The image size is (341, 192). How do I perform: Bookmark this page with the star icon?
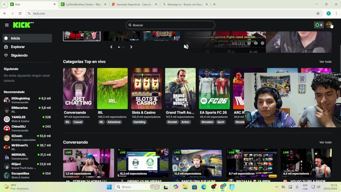click(x=318, y=13)
